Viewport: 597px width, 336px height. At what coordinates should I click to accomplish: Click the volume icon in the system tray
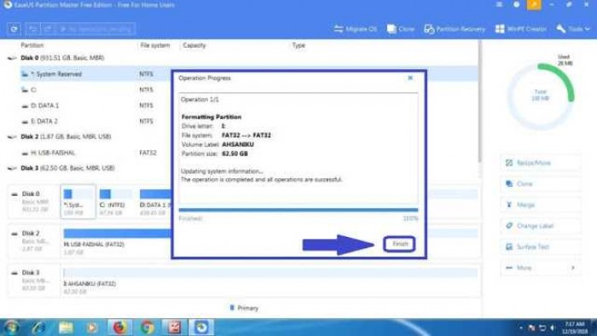pos(552,327)
